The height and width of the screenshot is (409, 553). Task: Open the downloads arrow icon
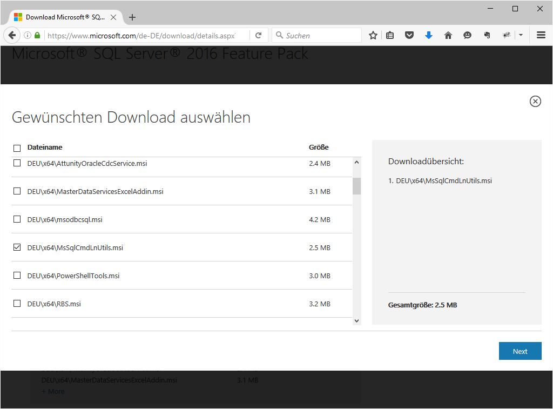[x=429, y=35]
